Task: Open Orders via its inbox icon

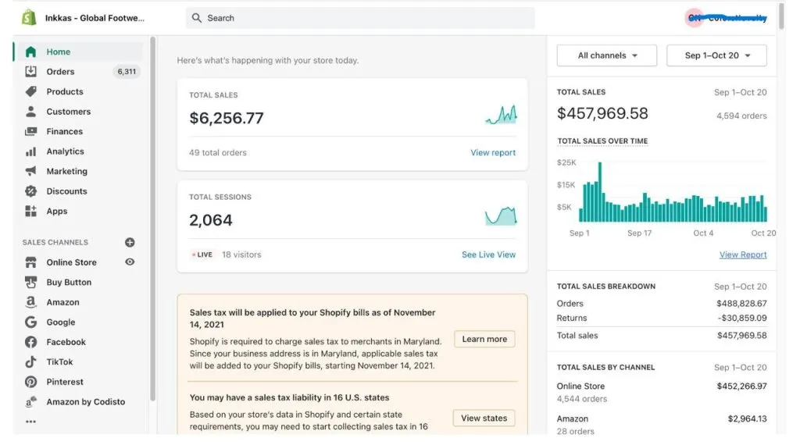Action: coord(30,72)
